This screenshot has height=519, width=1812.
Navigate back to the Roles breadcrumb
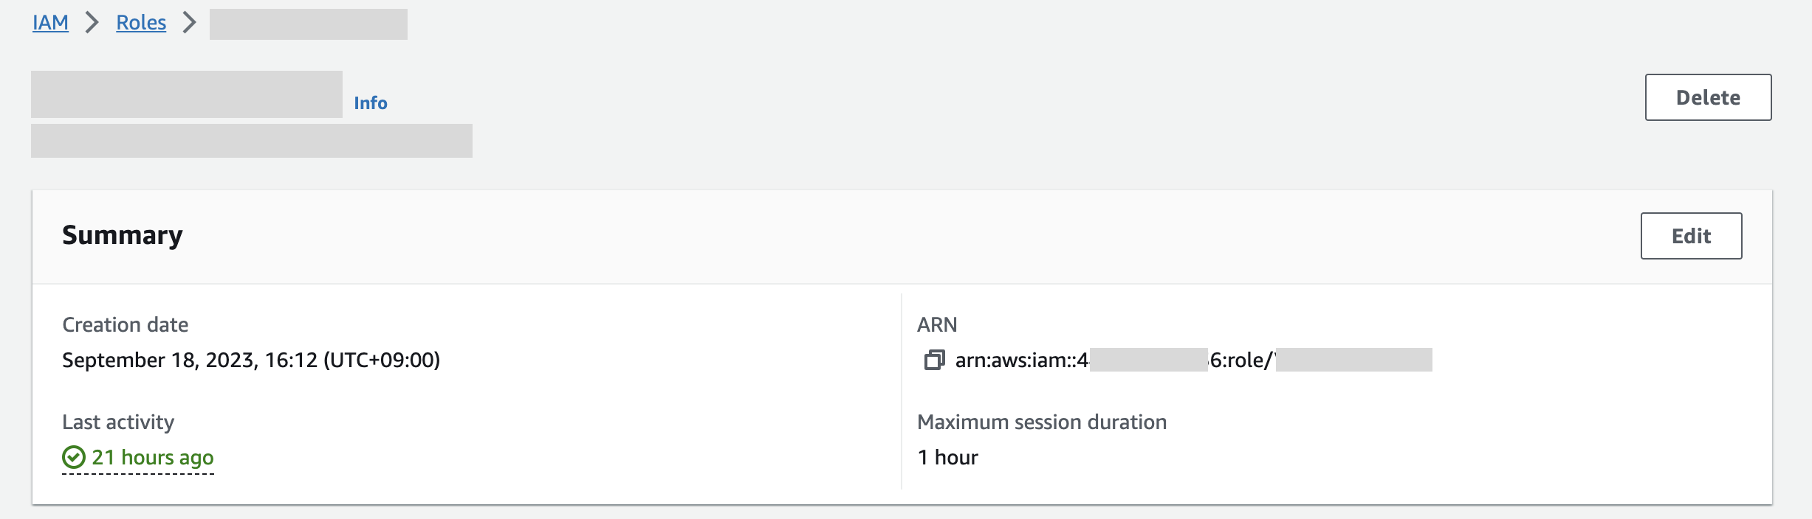point(141,23)
